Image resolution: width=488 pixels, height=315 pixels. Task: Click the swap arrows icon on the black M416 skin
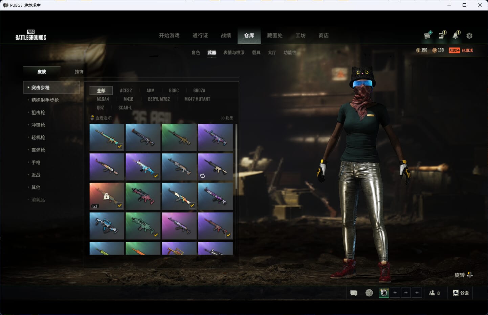pos(202,176)
